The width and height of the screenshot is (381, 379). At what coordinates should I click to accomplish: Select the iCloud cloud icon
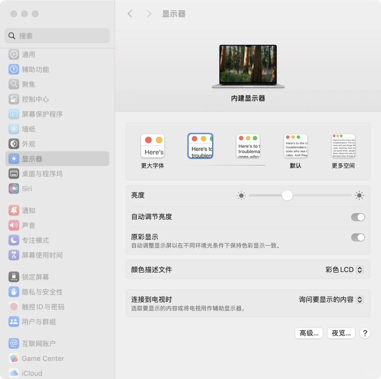click(14, 373)
